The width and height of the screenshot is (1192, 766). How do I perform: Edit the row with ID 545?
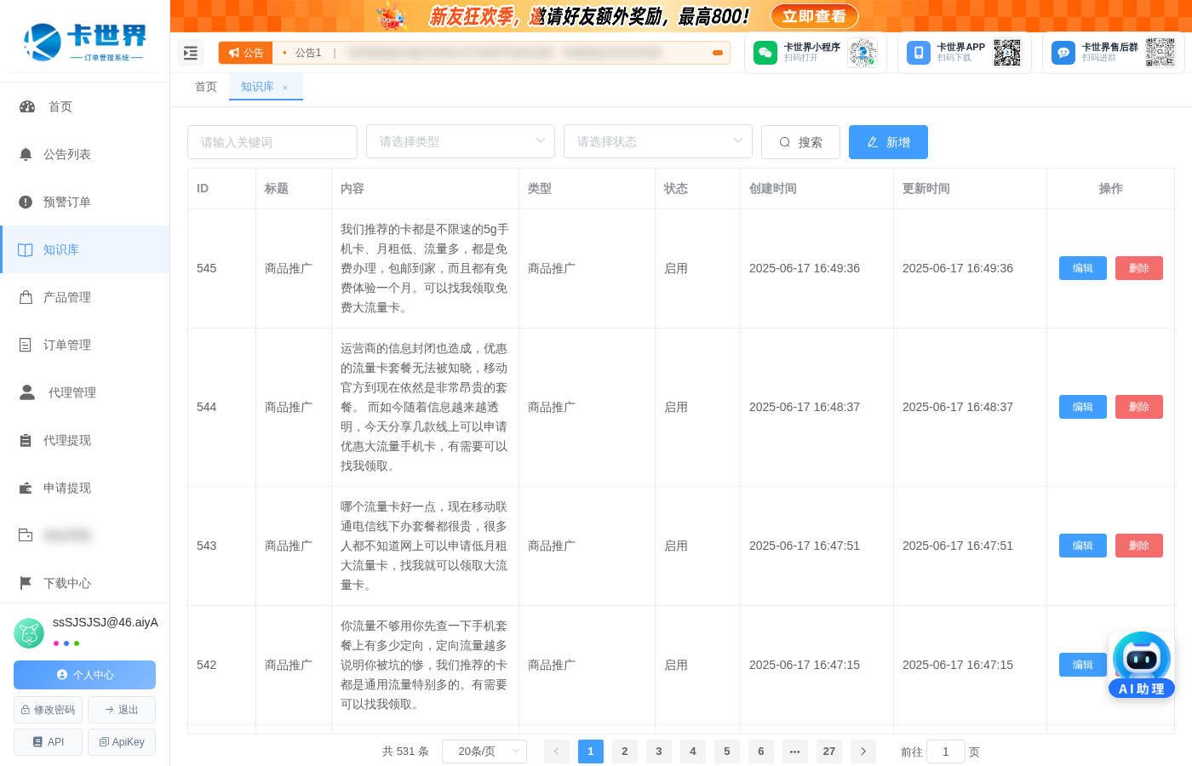pos(1083,268)
